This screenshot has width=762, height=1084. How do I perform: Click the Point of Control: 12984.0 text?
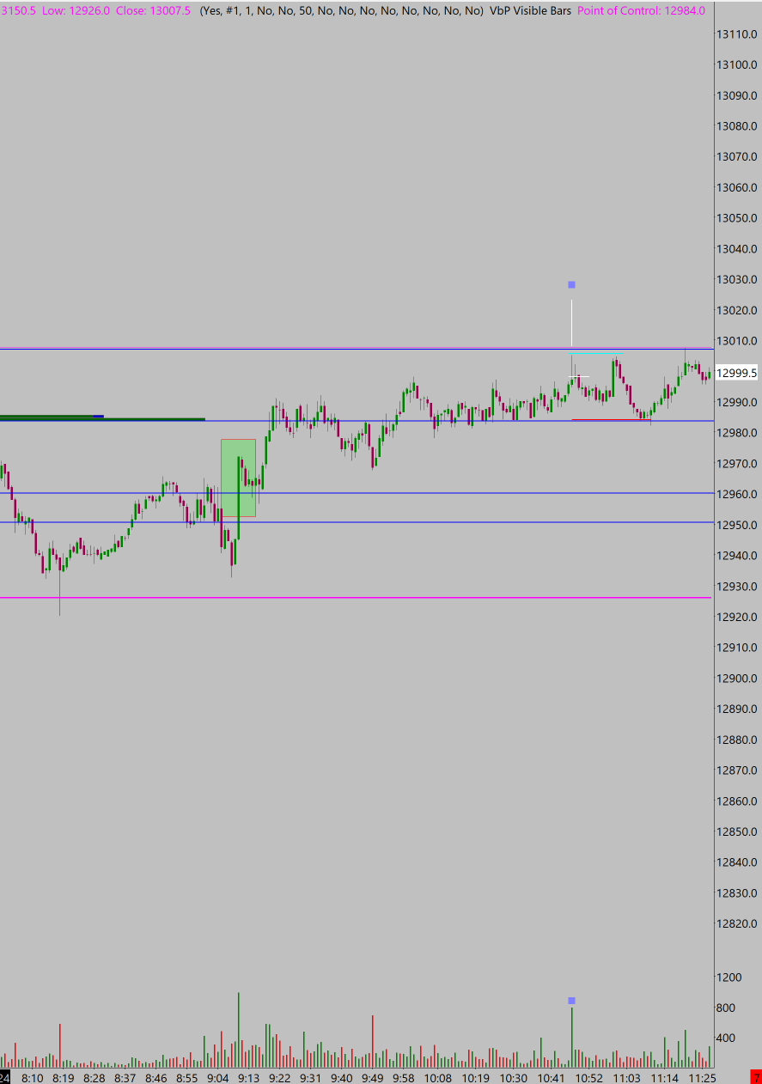tap(642, 10)
